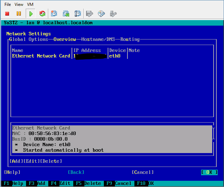This screenshot has width=224, height=187.
Task: Click the BusID value 0000:0b:00.0
Action: point(51,139)
